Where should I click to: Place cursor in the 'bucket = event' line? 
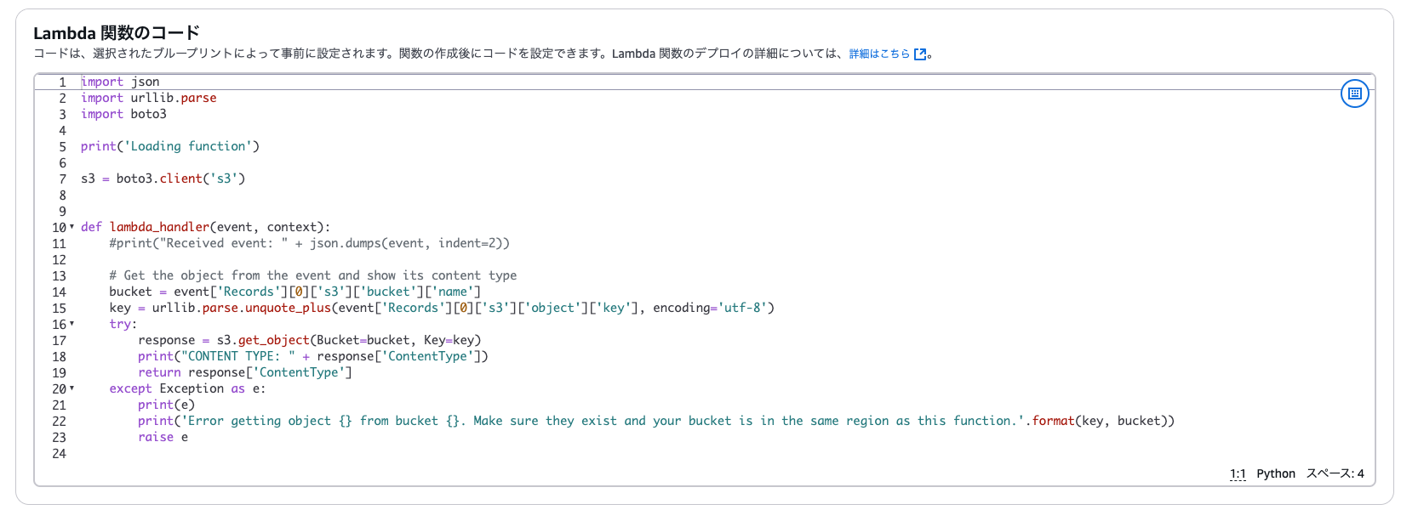coord(295,292)
